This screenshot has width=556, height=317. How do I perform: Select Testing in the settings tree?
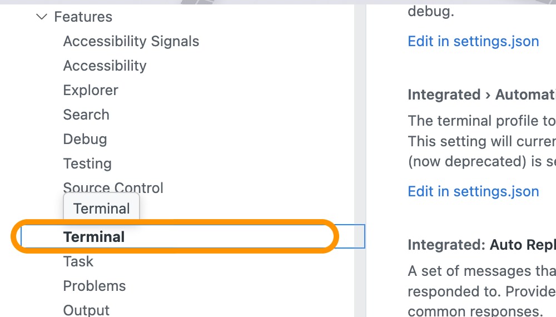tap(87, 164)
